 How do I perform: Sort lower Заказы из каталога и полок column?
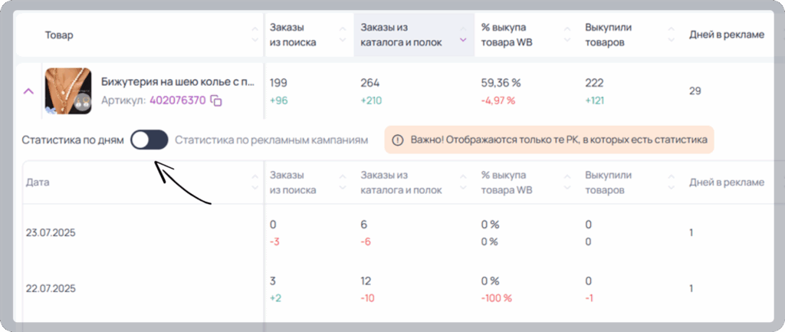[463, 182]
